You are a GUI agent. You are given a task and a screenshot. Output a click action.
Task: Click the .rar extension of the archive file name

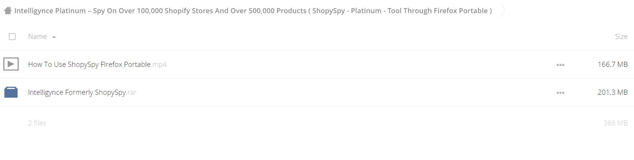pyautogui.click(x=131, y=92)
